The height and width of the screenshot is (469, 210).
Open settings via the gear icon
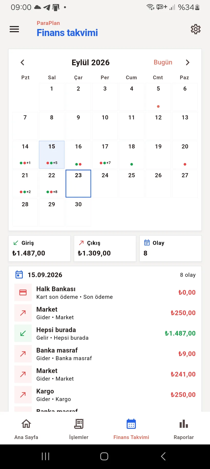(x=196, y=29)
